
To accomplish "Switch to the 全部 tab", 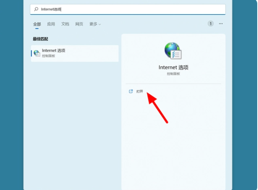I will click(x=37, y=24).
